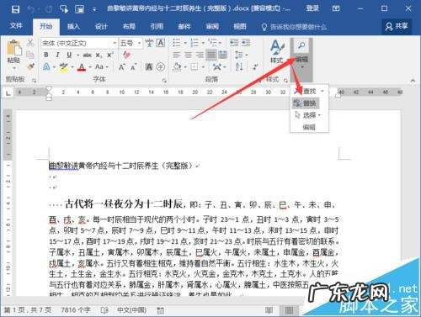The width and height of the screenshot is (421, 317).
Task: Open Clipboard pane launcher
Action: click(34, 81)
